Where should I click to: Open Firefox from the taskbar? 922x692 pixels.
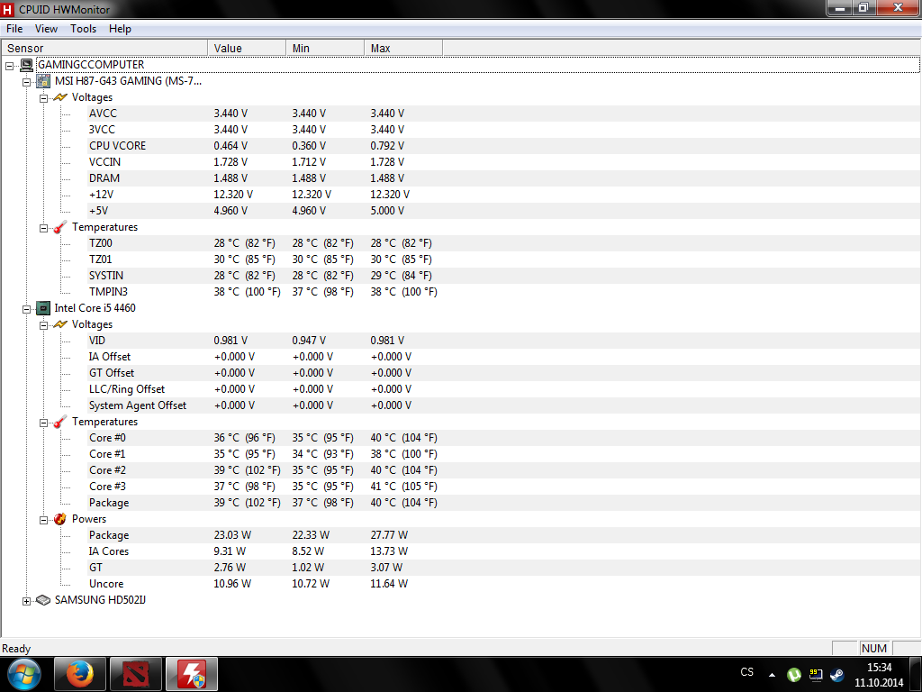(80, 674)
